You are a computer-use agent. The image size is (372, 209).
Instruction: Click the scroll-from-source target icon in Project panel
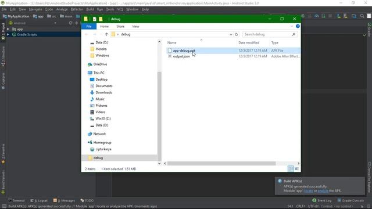pos(70,23)
